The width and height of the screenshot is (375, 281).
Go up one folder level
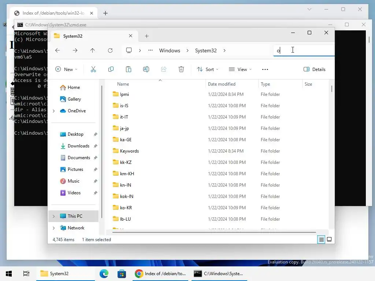(93, 50)
